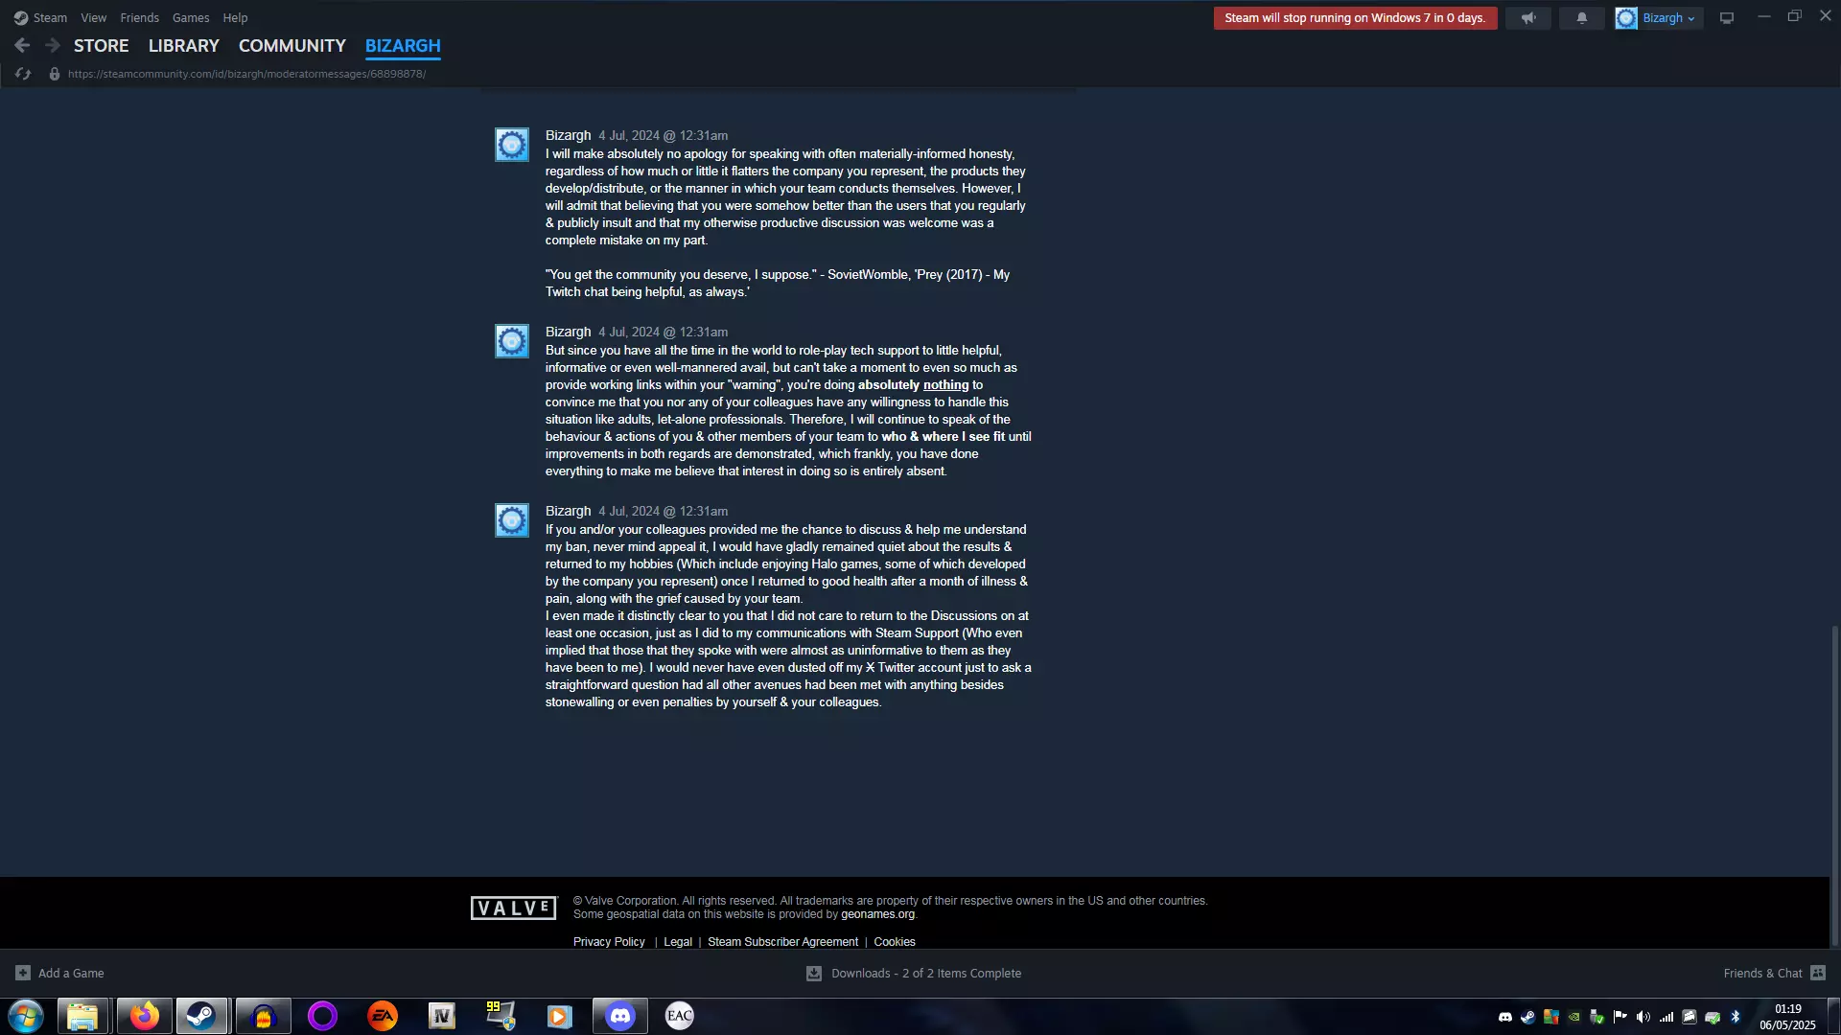Switch to the LIBRARY tab
This screenshot has width=1841, height=1035.
coord(183,45)
